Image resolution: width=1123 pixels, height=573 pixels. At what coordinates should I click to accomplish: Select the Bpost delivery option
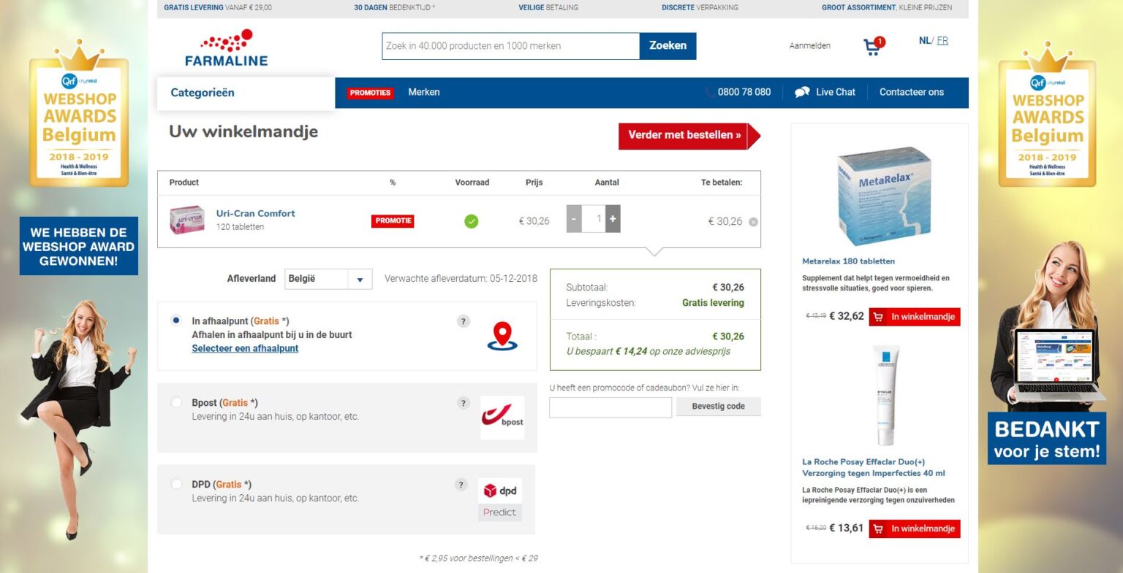point(176,402)
